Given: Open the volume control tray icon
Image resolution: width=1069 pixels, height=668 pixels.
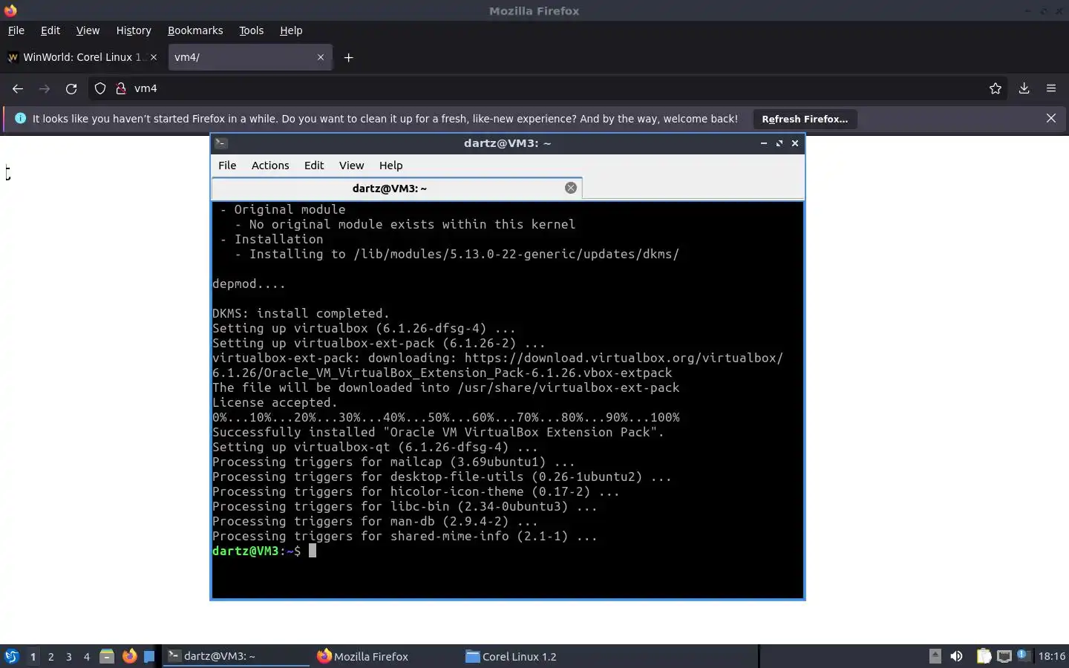Looking at the screenshot, I should [x=956, y=656].
